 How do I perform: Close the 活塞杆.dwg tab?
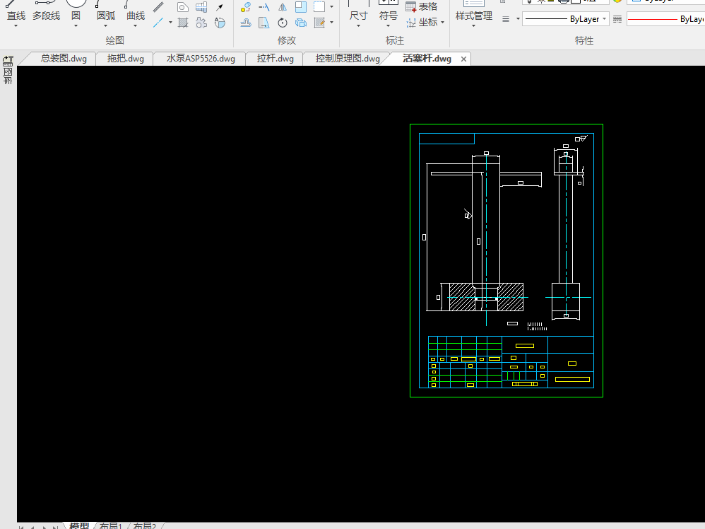[463, 59]
